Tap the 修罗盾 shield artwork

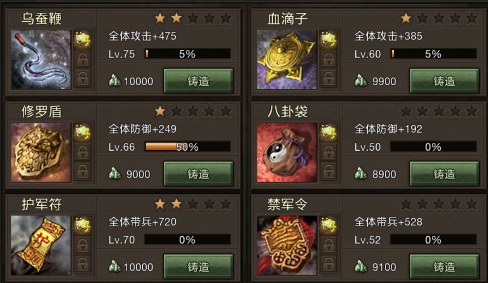[41, 152]
